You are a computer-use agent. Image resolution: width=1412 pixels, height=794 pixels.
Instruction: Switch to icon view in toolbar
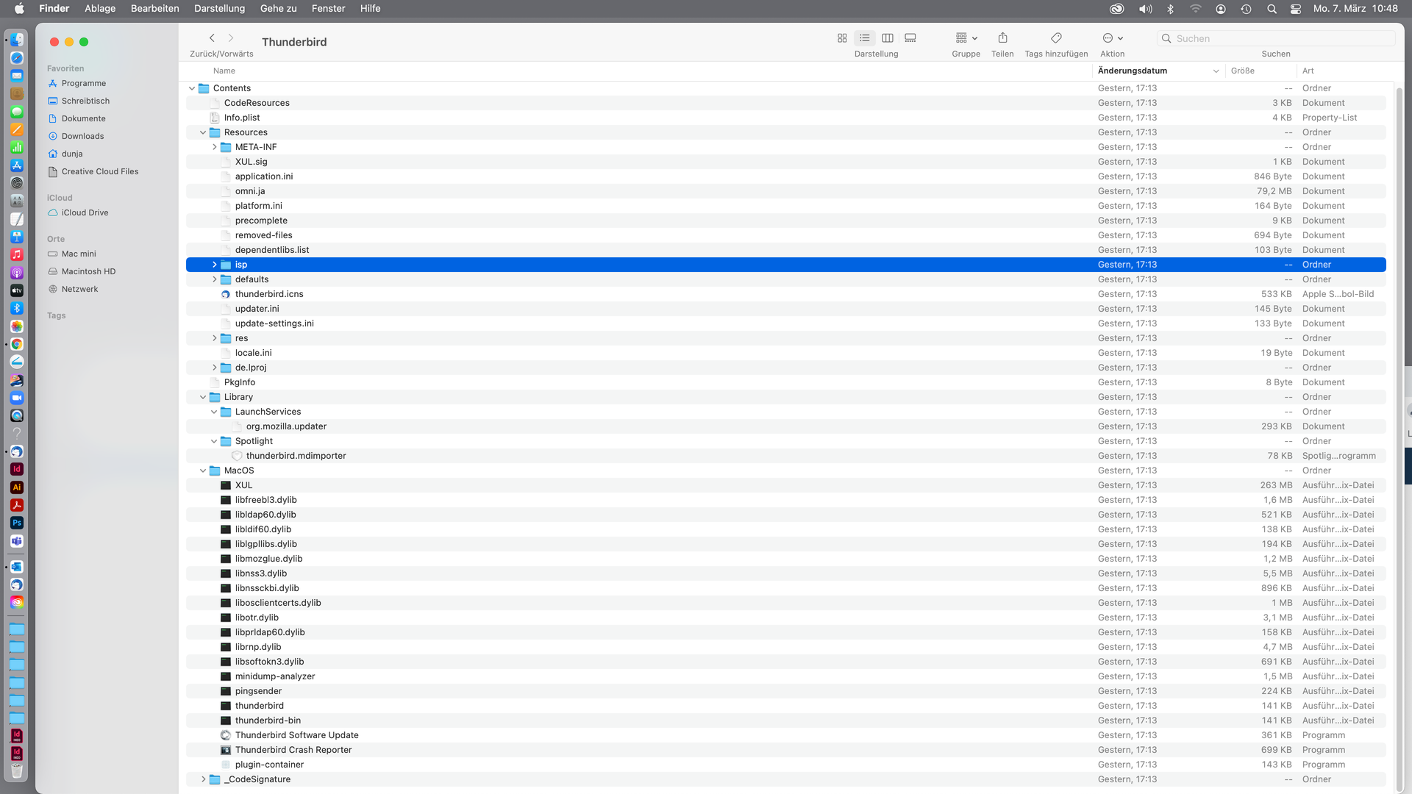[x=842, y=38]
